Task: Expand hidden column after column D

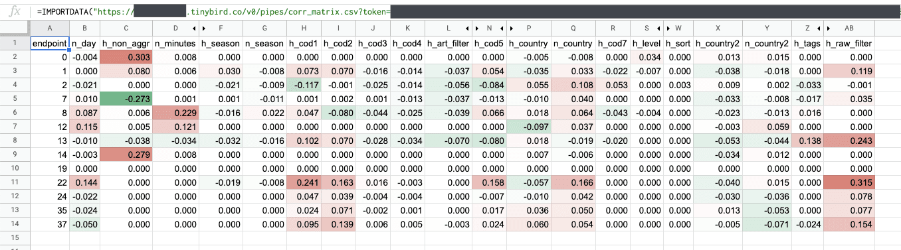Action: click(193, 29)
